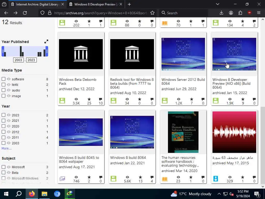Check the software media type filter

(3, 79)
